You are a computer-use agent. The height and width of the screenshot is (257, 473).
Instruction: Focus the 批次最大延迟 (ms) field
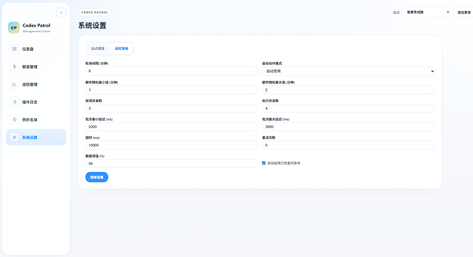point(348,127)
